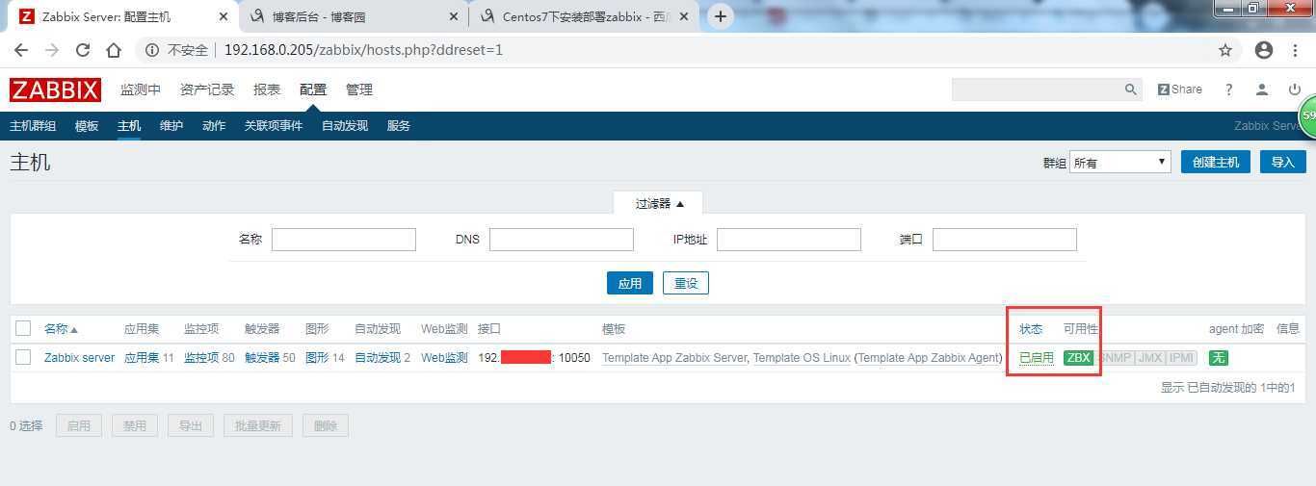Open 监控项 link for Zabbix server
The width and height of the screenshot is (1316, 486).
201,358
